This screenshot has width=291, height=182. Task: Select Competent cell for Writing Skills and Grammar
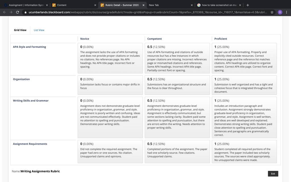pos(177,117)
